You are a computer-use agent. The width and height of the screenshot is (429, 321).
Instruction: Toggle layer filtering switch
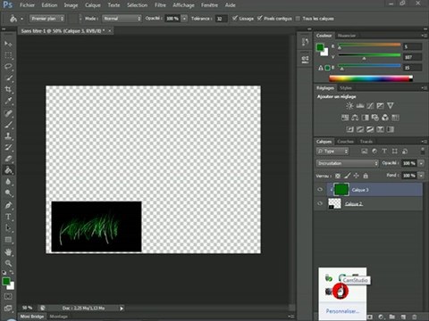point(422,151)
